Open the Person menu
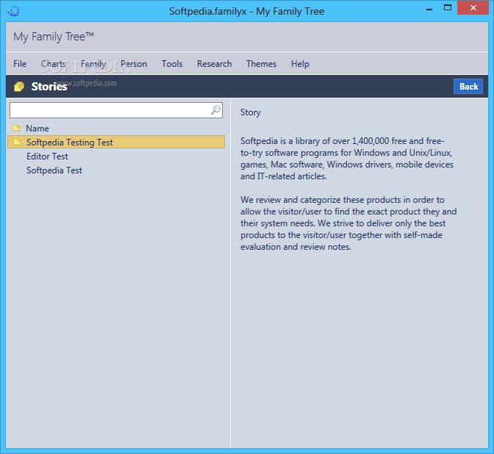Viewport: 494px width, 454px height. click(x=134, y=64)
